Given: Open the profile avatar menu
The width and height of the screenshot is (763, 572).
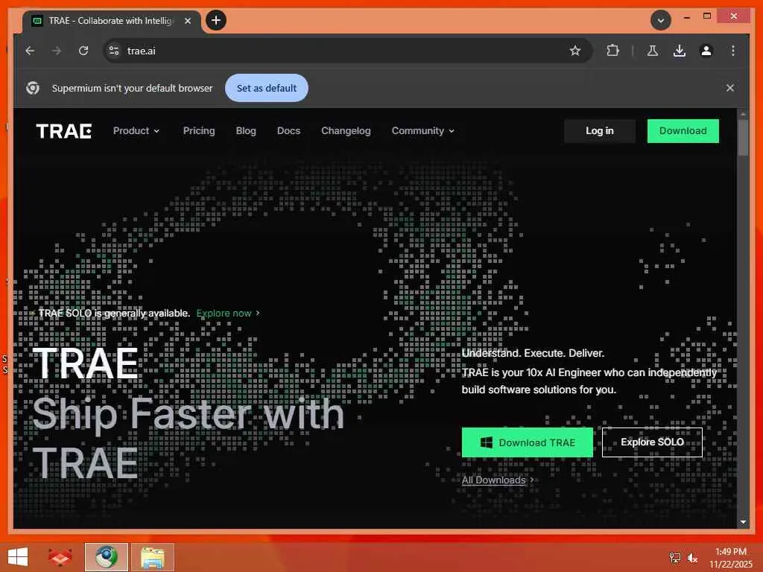Looking at the screenshot, I should pyautogui.click(x=706, y=51).
